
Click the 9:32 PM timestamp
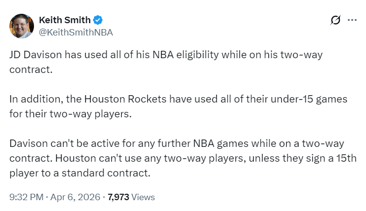tap(26, 197)
